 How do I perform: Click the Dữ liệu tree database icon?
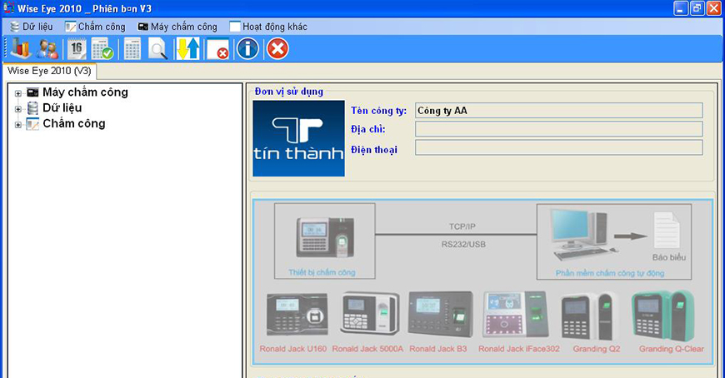(x=32, y=108)
